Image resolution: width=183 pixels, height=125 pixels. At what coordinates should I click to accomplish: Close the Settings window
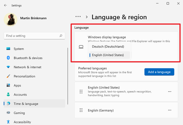[178, 3]
